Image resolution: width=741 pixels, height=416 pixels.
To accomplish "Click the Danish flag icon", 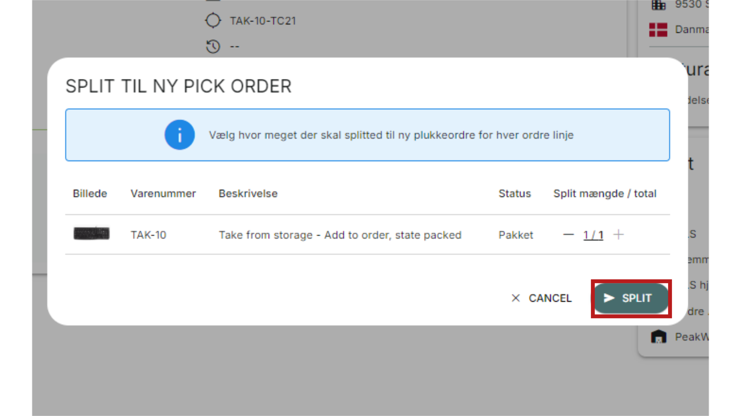I will point(658,30).
